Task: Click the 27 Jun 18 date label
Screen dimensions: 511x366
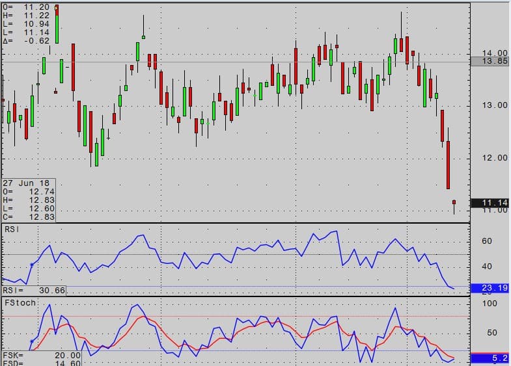Action: tap(26, 183)
